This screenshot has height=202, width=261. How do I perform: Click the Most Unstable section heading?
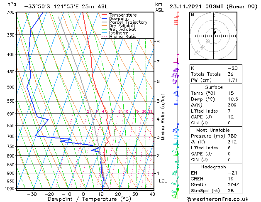(213, 130)
